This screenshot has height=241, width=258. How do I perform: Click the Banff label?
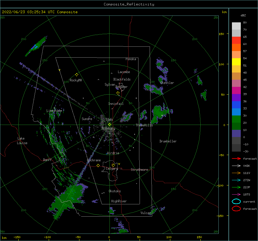point(47,160)
